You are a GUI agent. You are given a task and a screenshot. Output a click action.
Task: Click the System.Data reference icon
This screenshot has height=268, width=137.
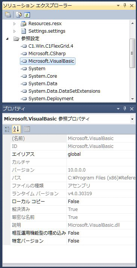(x=24, y=84)
